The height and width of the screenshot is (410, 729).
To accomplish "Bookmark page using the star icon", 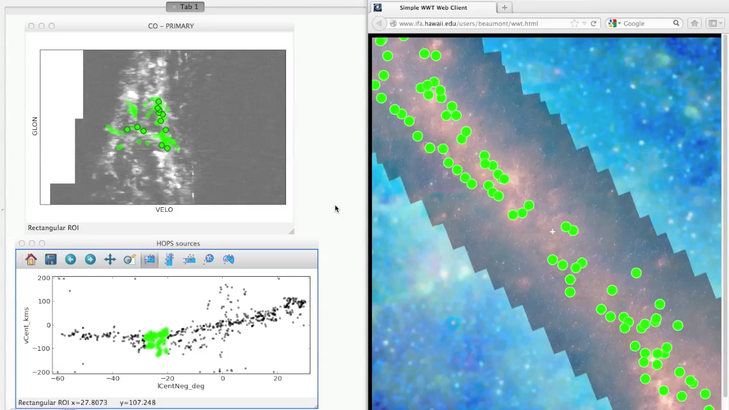I will [x=575, y=23].
